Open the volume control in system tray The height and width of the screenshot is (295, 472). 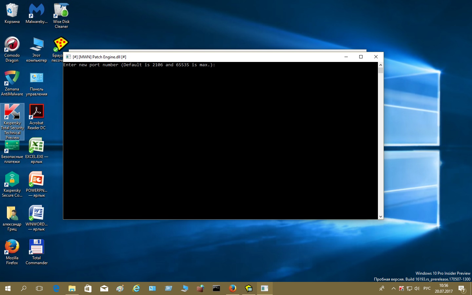click(x=417, y=288)
